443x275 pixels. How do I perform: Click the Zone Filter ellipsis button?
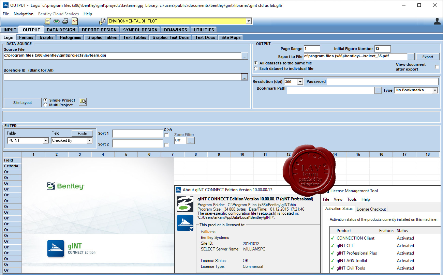point(191,140)
